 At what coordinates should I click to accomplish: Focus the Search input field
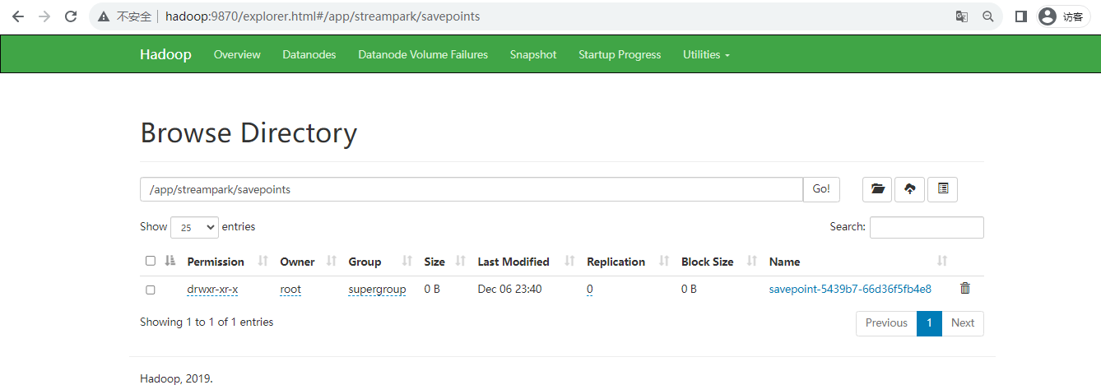[x=926, y=227]
